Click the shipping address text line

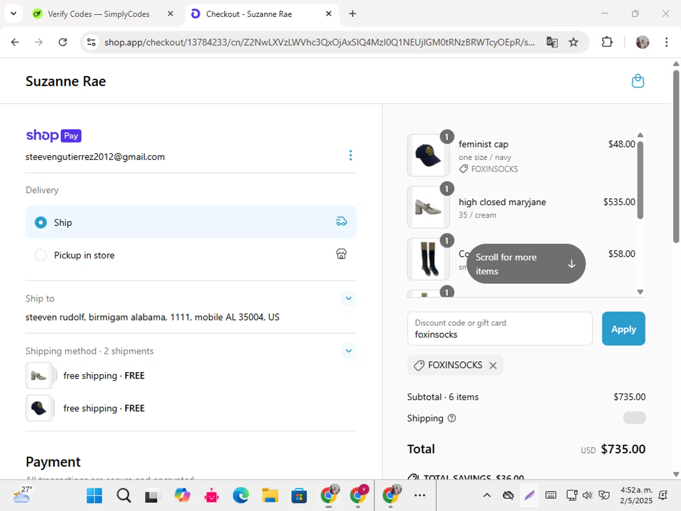(x=153, y=317)
